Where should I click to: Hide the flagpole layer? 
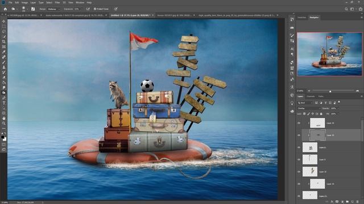click(x=299, y=160)
